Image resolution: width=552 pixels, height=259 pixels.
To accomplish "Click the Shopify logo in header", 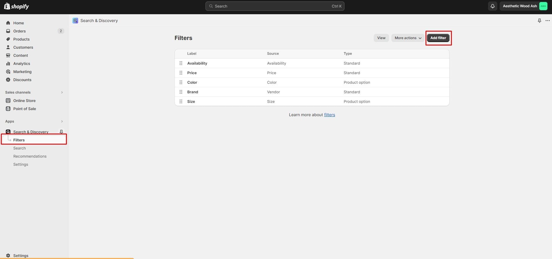I will pyautogui.click(x=16, y=6).
